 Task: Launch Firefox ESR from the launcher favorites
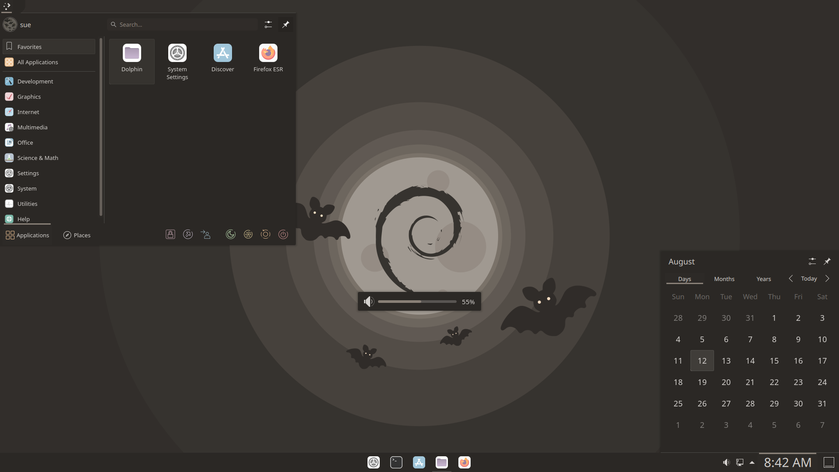coord(268,61)
